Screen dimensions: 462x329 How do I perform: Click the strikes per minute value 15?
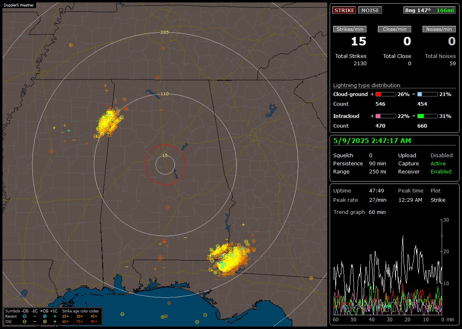[358, 41]
